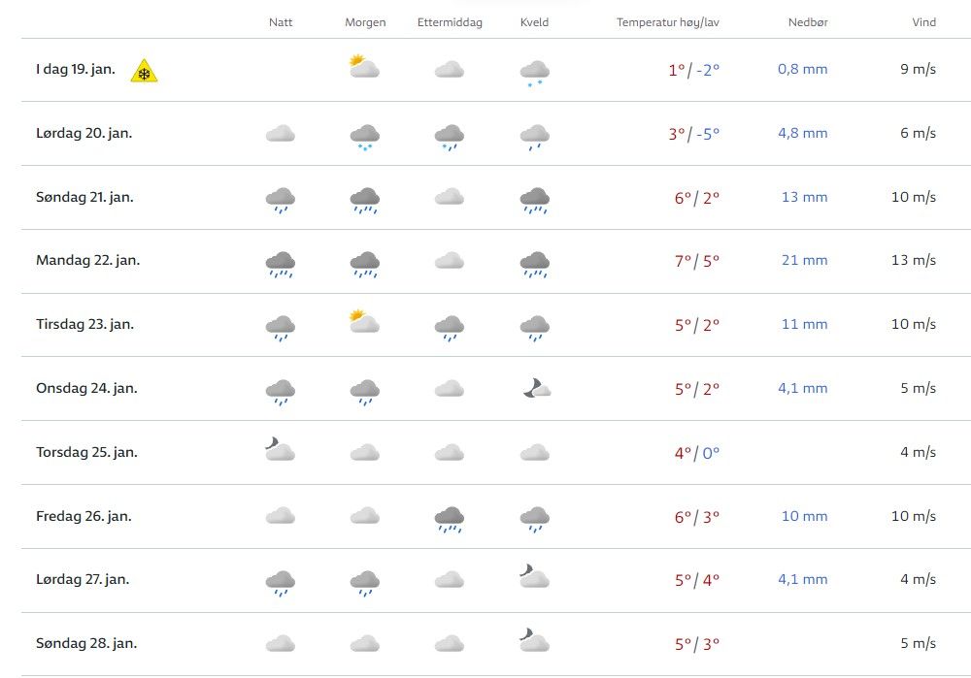Click Torsdag 25. jan. night moon icon
This screenshot has width=971, height=678.
coord(280,449)
